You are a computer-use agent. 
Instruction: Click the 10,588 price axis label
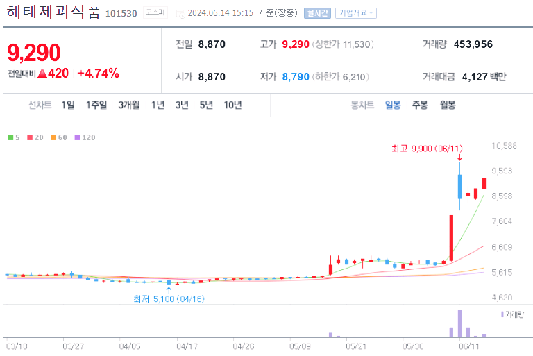click(x=504, y=146)
